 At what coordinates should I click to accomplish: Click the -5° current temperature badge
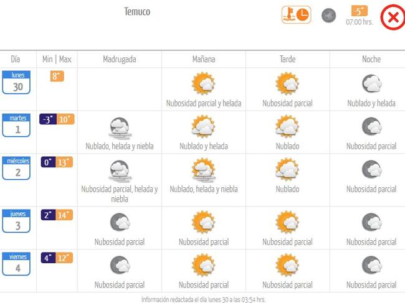point(360,11)
